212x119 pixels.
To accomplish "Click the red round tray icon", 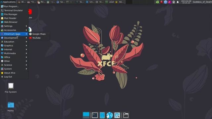I will [161, 2].
